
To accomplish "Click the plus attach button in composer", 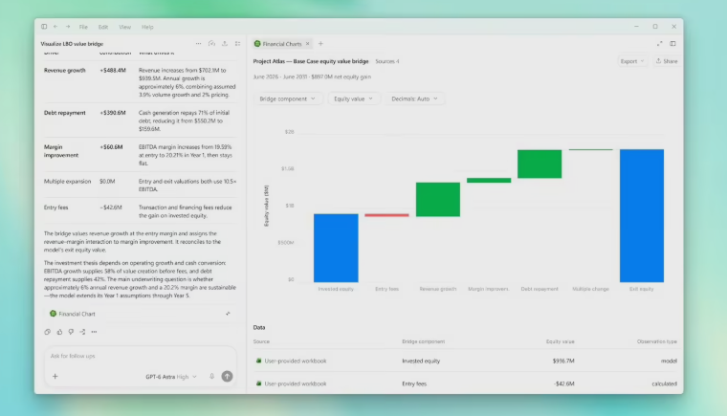I will coord(55,377).
